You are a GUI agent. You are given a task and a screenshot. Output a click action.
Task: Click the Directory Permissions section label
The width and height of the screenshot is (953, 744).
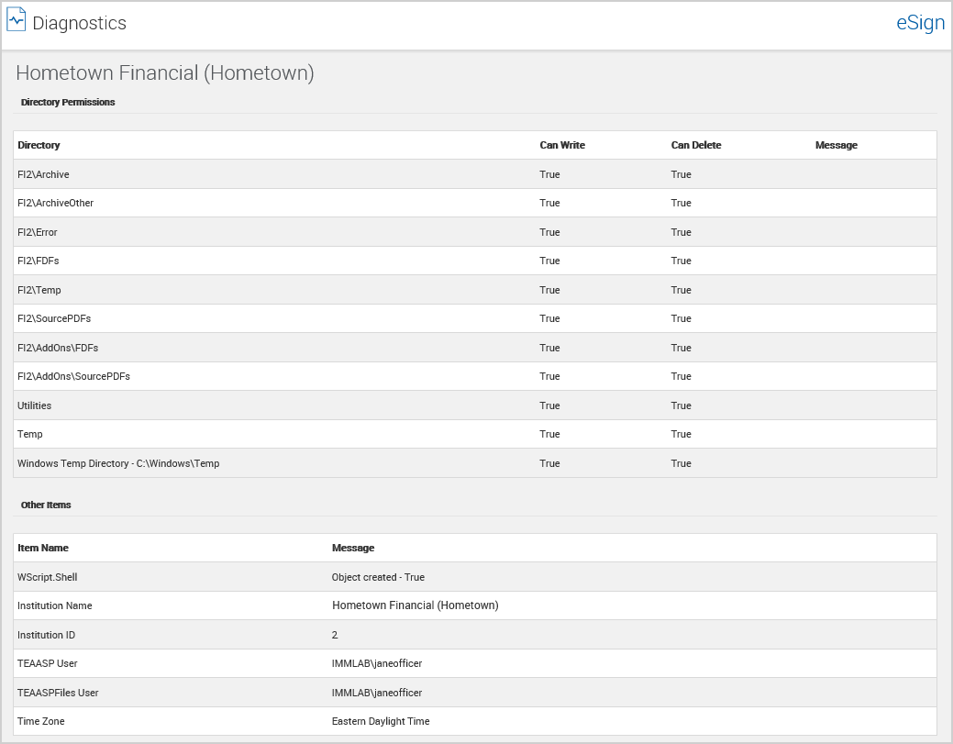tap(68, 102)
